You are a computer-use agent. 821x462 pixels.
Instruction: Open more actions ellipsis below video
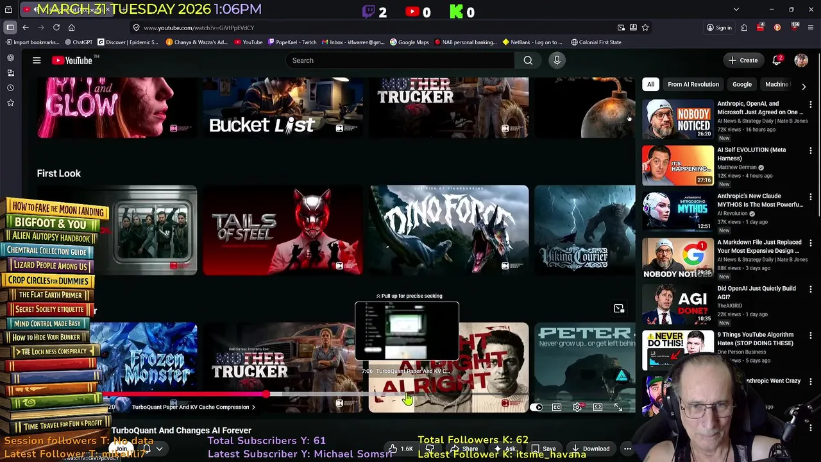[x=627, y=449]
